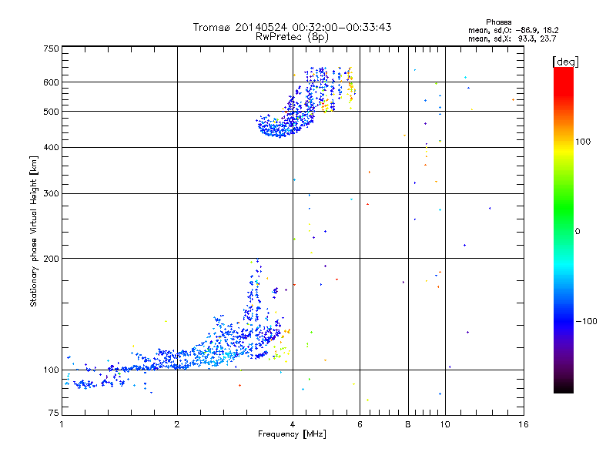Click colorbar tick label '0'
Viewport: 616px width, 462px height.
point(577,232)
